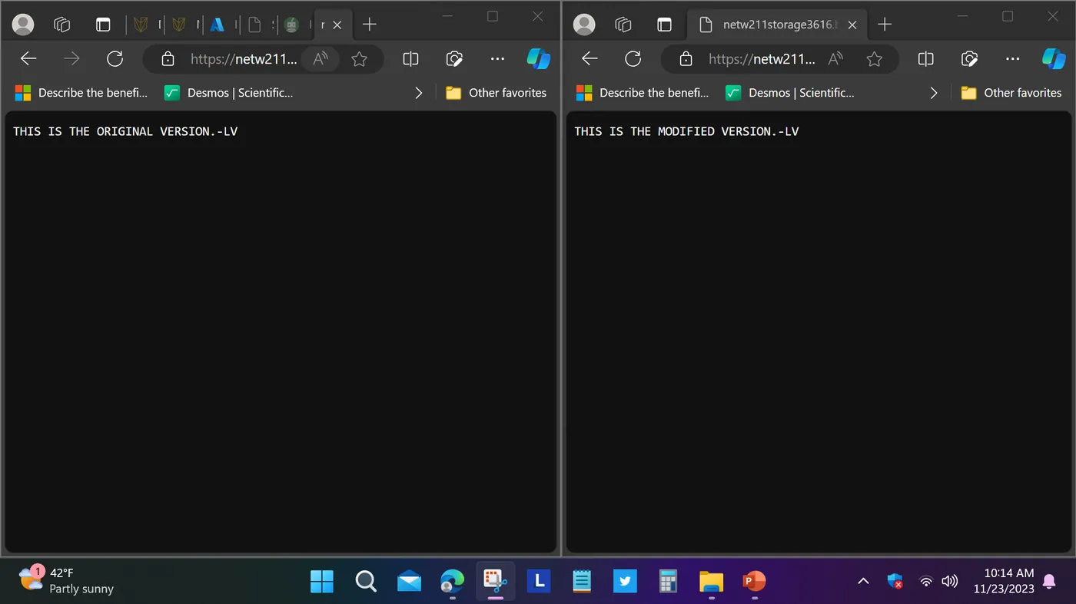Open taskbar Search

pos(366,582)
